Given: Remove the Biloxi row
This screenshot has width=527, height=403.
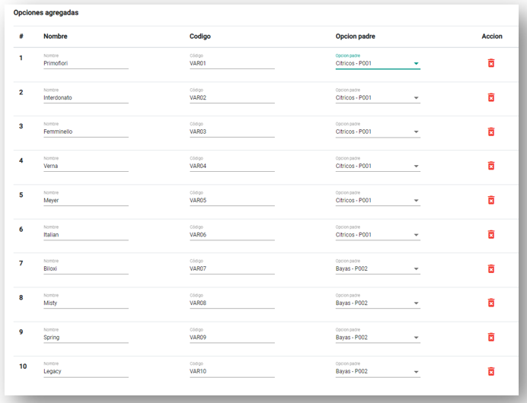Looking at the screenshot, I should [491, 268].
